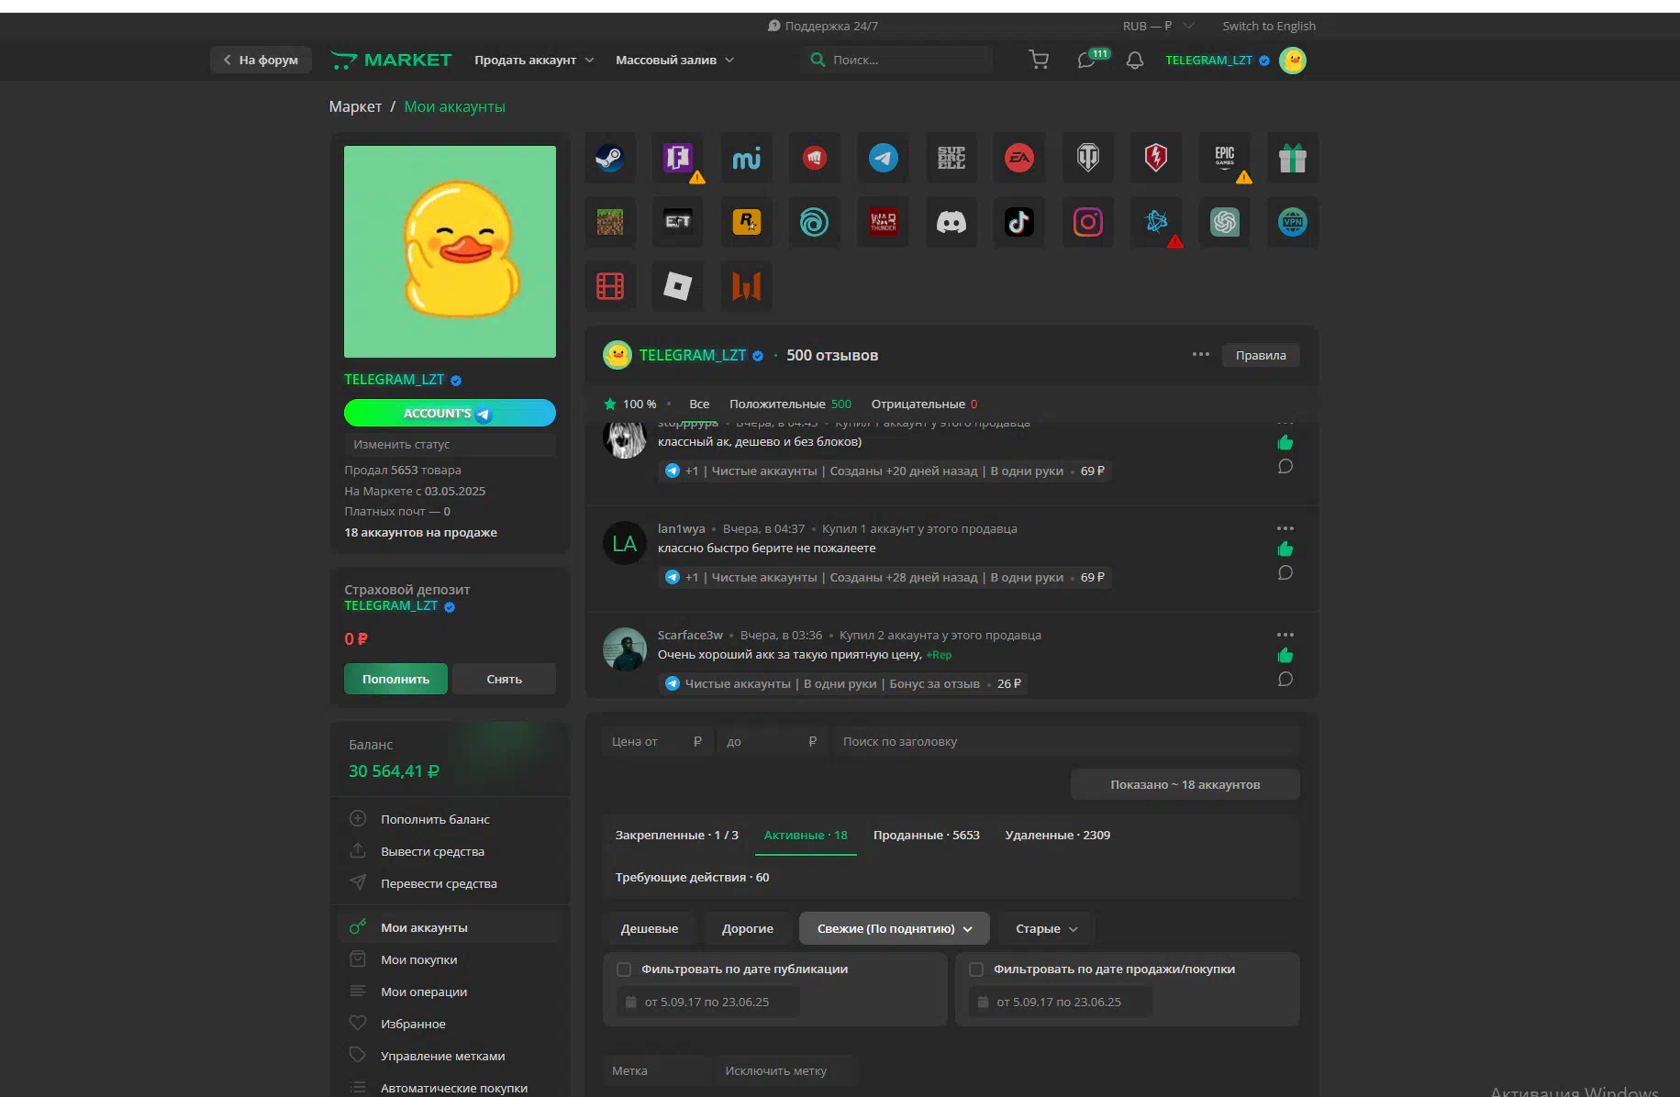Open Вывести средства in sidebar
The image size is (1680, 1097).
point(432,851)
